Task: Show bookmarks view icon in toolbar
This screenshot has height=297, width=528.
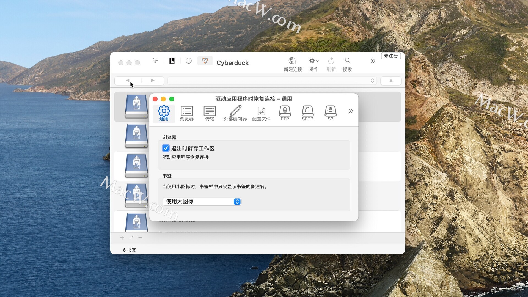Action: pyautogui.click(x=172, y=61)
